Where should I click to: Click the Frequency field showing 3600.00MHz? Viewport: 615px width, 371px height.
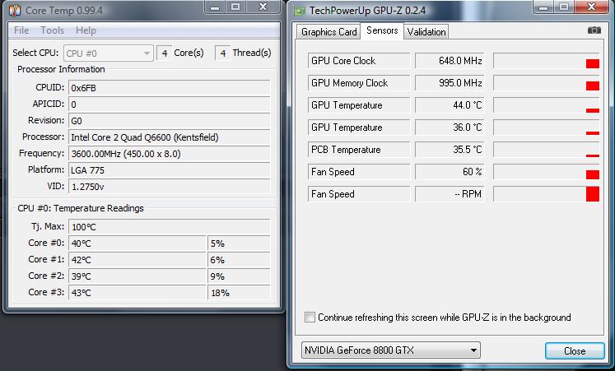[x=170, y=154]
